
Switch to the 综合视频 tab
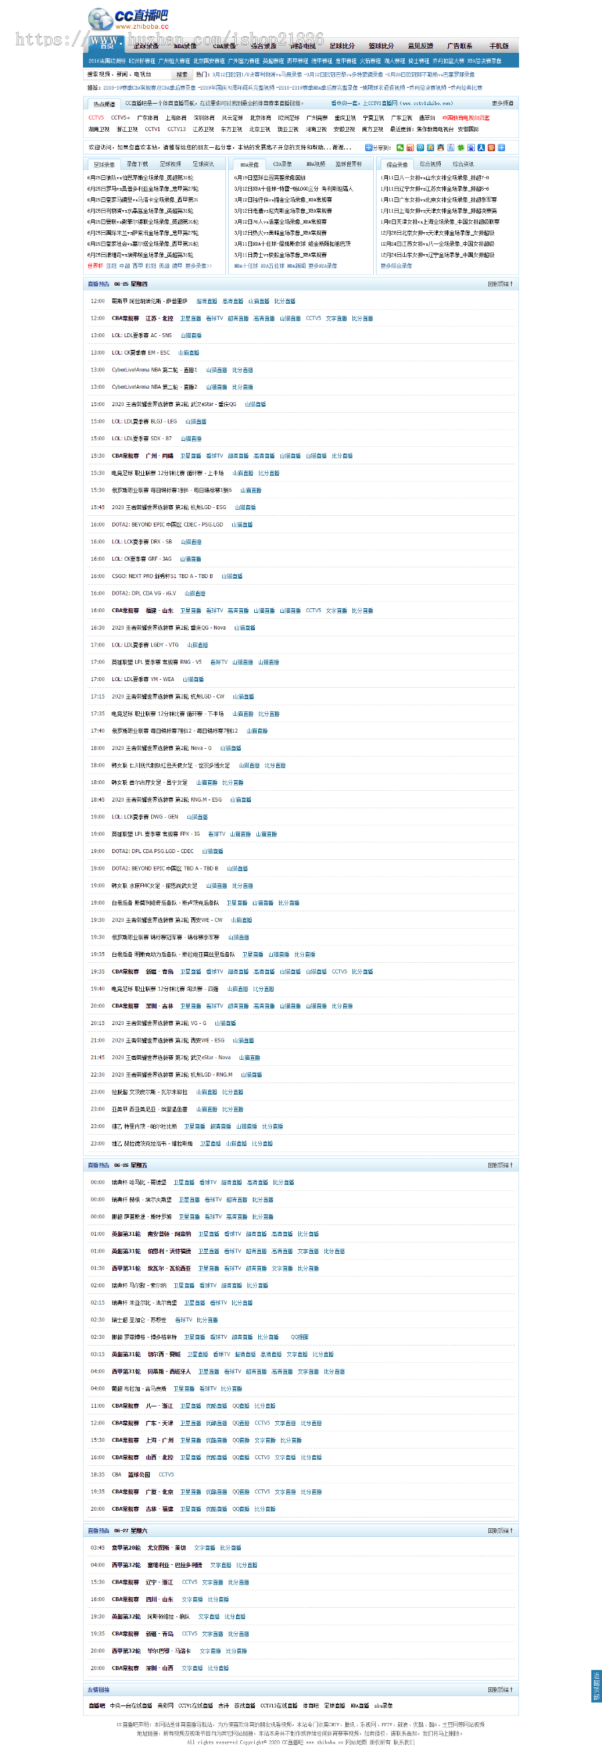click(430, 164)
